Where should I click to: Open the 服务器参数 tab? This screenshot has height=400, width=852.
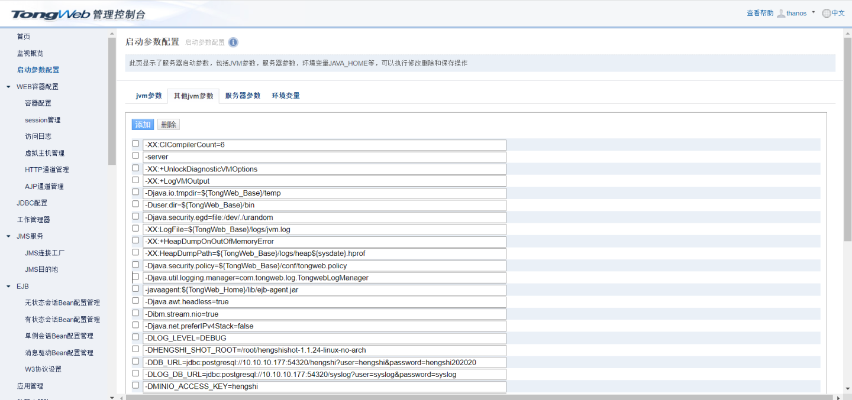coord(243,96)
